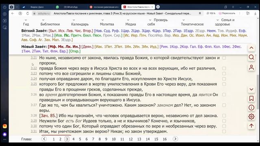
Task: Open the Рим. book link
Action: pos(164,47)
